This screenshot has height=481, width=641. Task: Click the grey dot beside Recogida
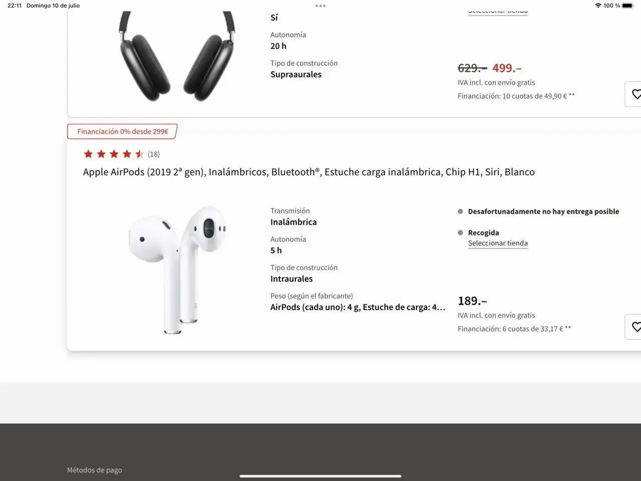click(460, 232)
